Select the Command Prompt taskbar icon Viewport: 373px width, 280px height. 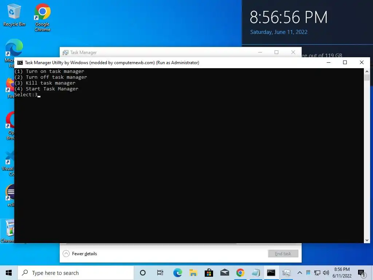[271, 273]
